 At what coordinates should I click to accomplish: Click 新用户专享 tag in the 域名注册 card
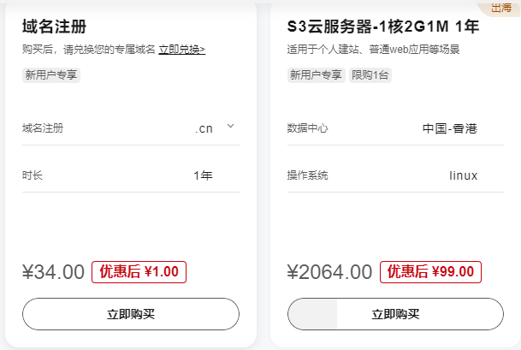point(51,74)
